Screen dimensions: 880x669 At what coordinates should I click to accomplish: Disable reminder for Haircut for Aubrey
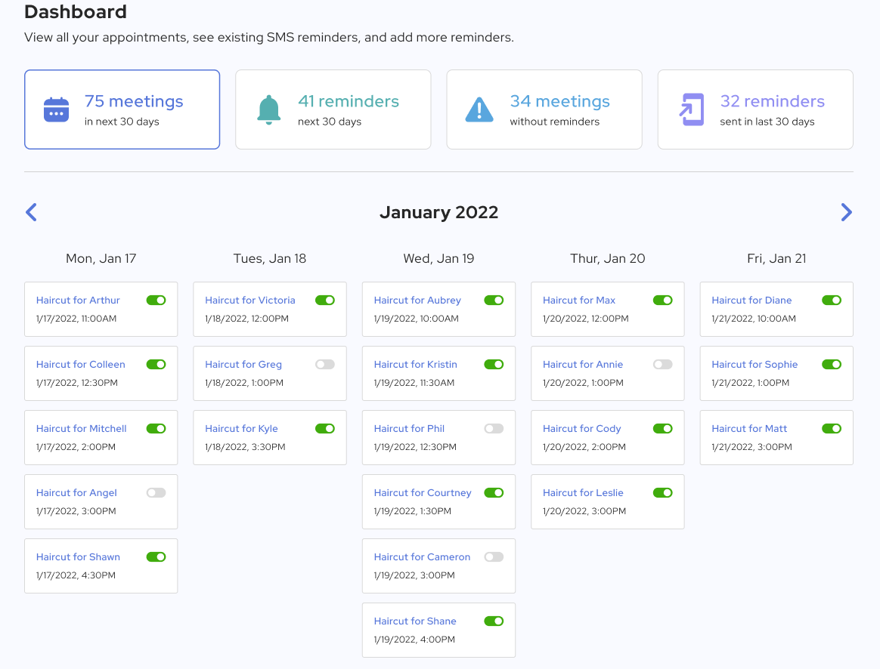point(494,301)
